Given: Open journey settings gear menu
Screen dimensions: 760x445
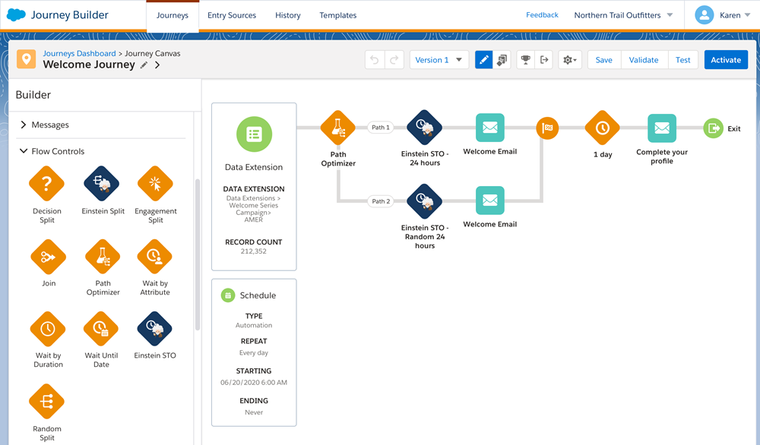Looking at the screenshot, I should coord(570,59).
